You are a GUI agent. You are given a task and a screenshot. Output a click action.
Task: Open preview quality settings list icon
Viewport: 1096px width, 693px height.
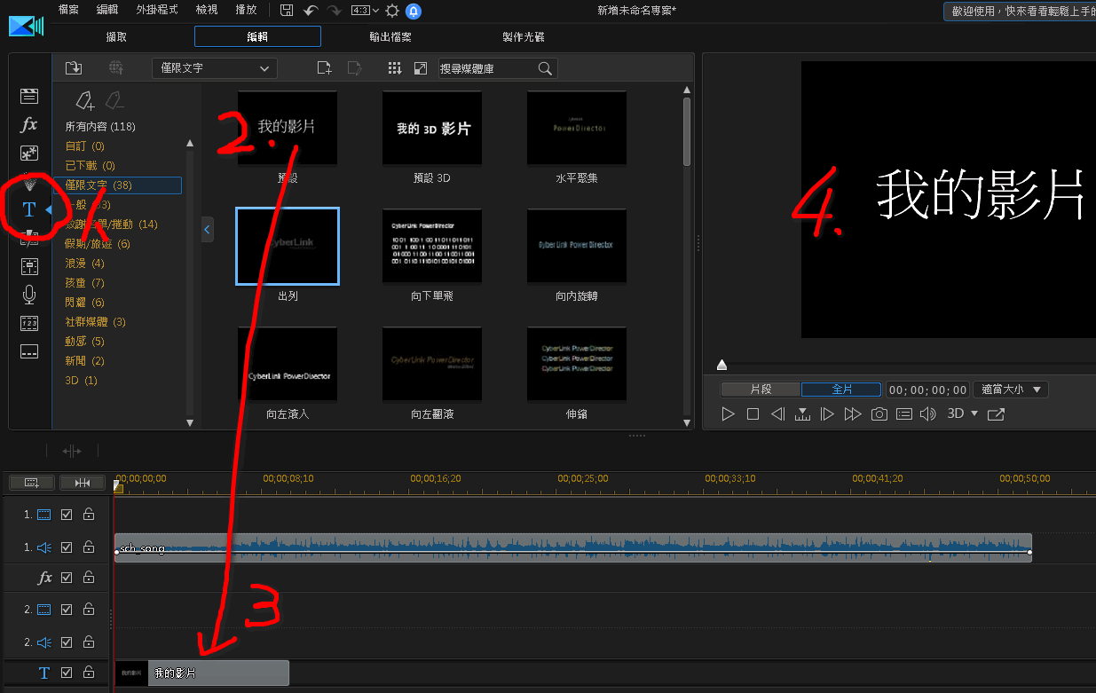click(903, 413)
